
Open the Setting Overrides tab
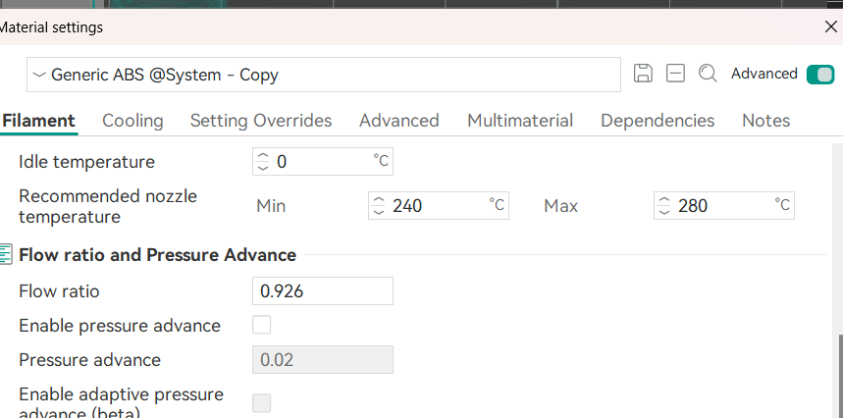(x=261, y=121)
